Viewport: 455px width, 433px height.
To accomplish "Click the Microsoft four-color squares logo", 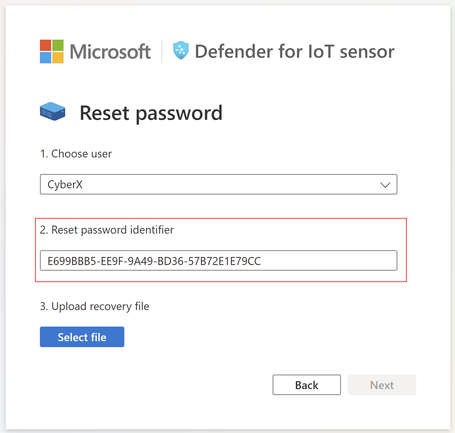I will coord(52,51).
